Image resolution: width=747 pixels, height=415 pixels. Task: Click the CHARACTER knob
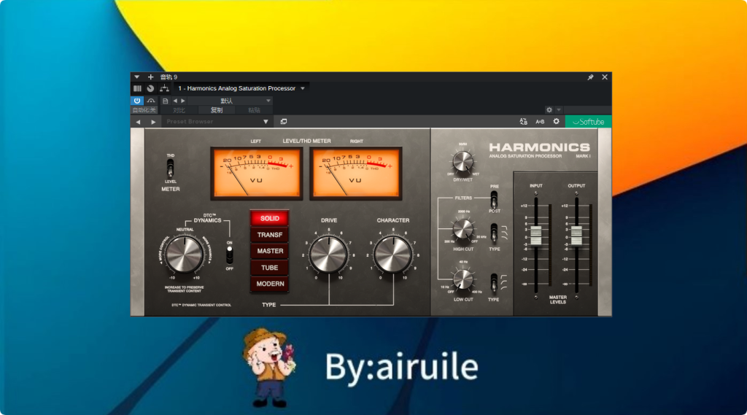[392, 255]
